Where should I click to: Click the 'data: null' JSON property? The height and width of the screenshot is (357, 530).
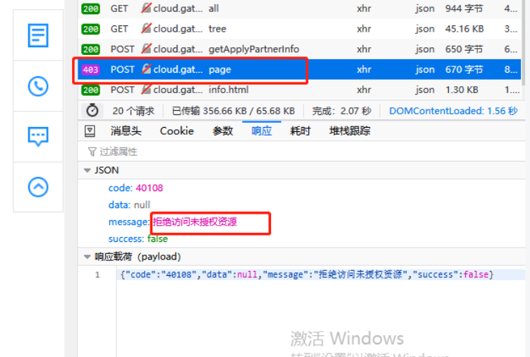click(129, 205)
